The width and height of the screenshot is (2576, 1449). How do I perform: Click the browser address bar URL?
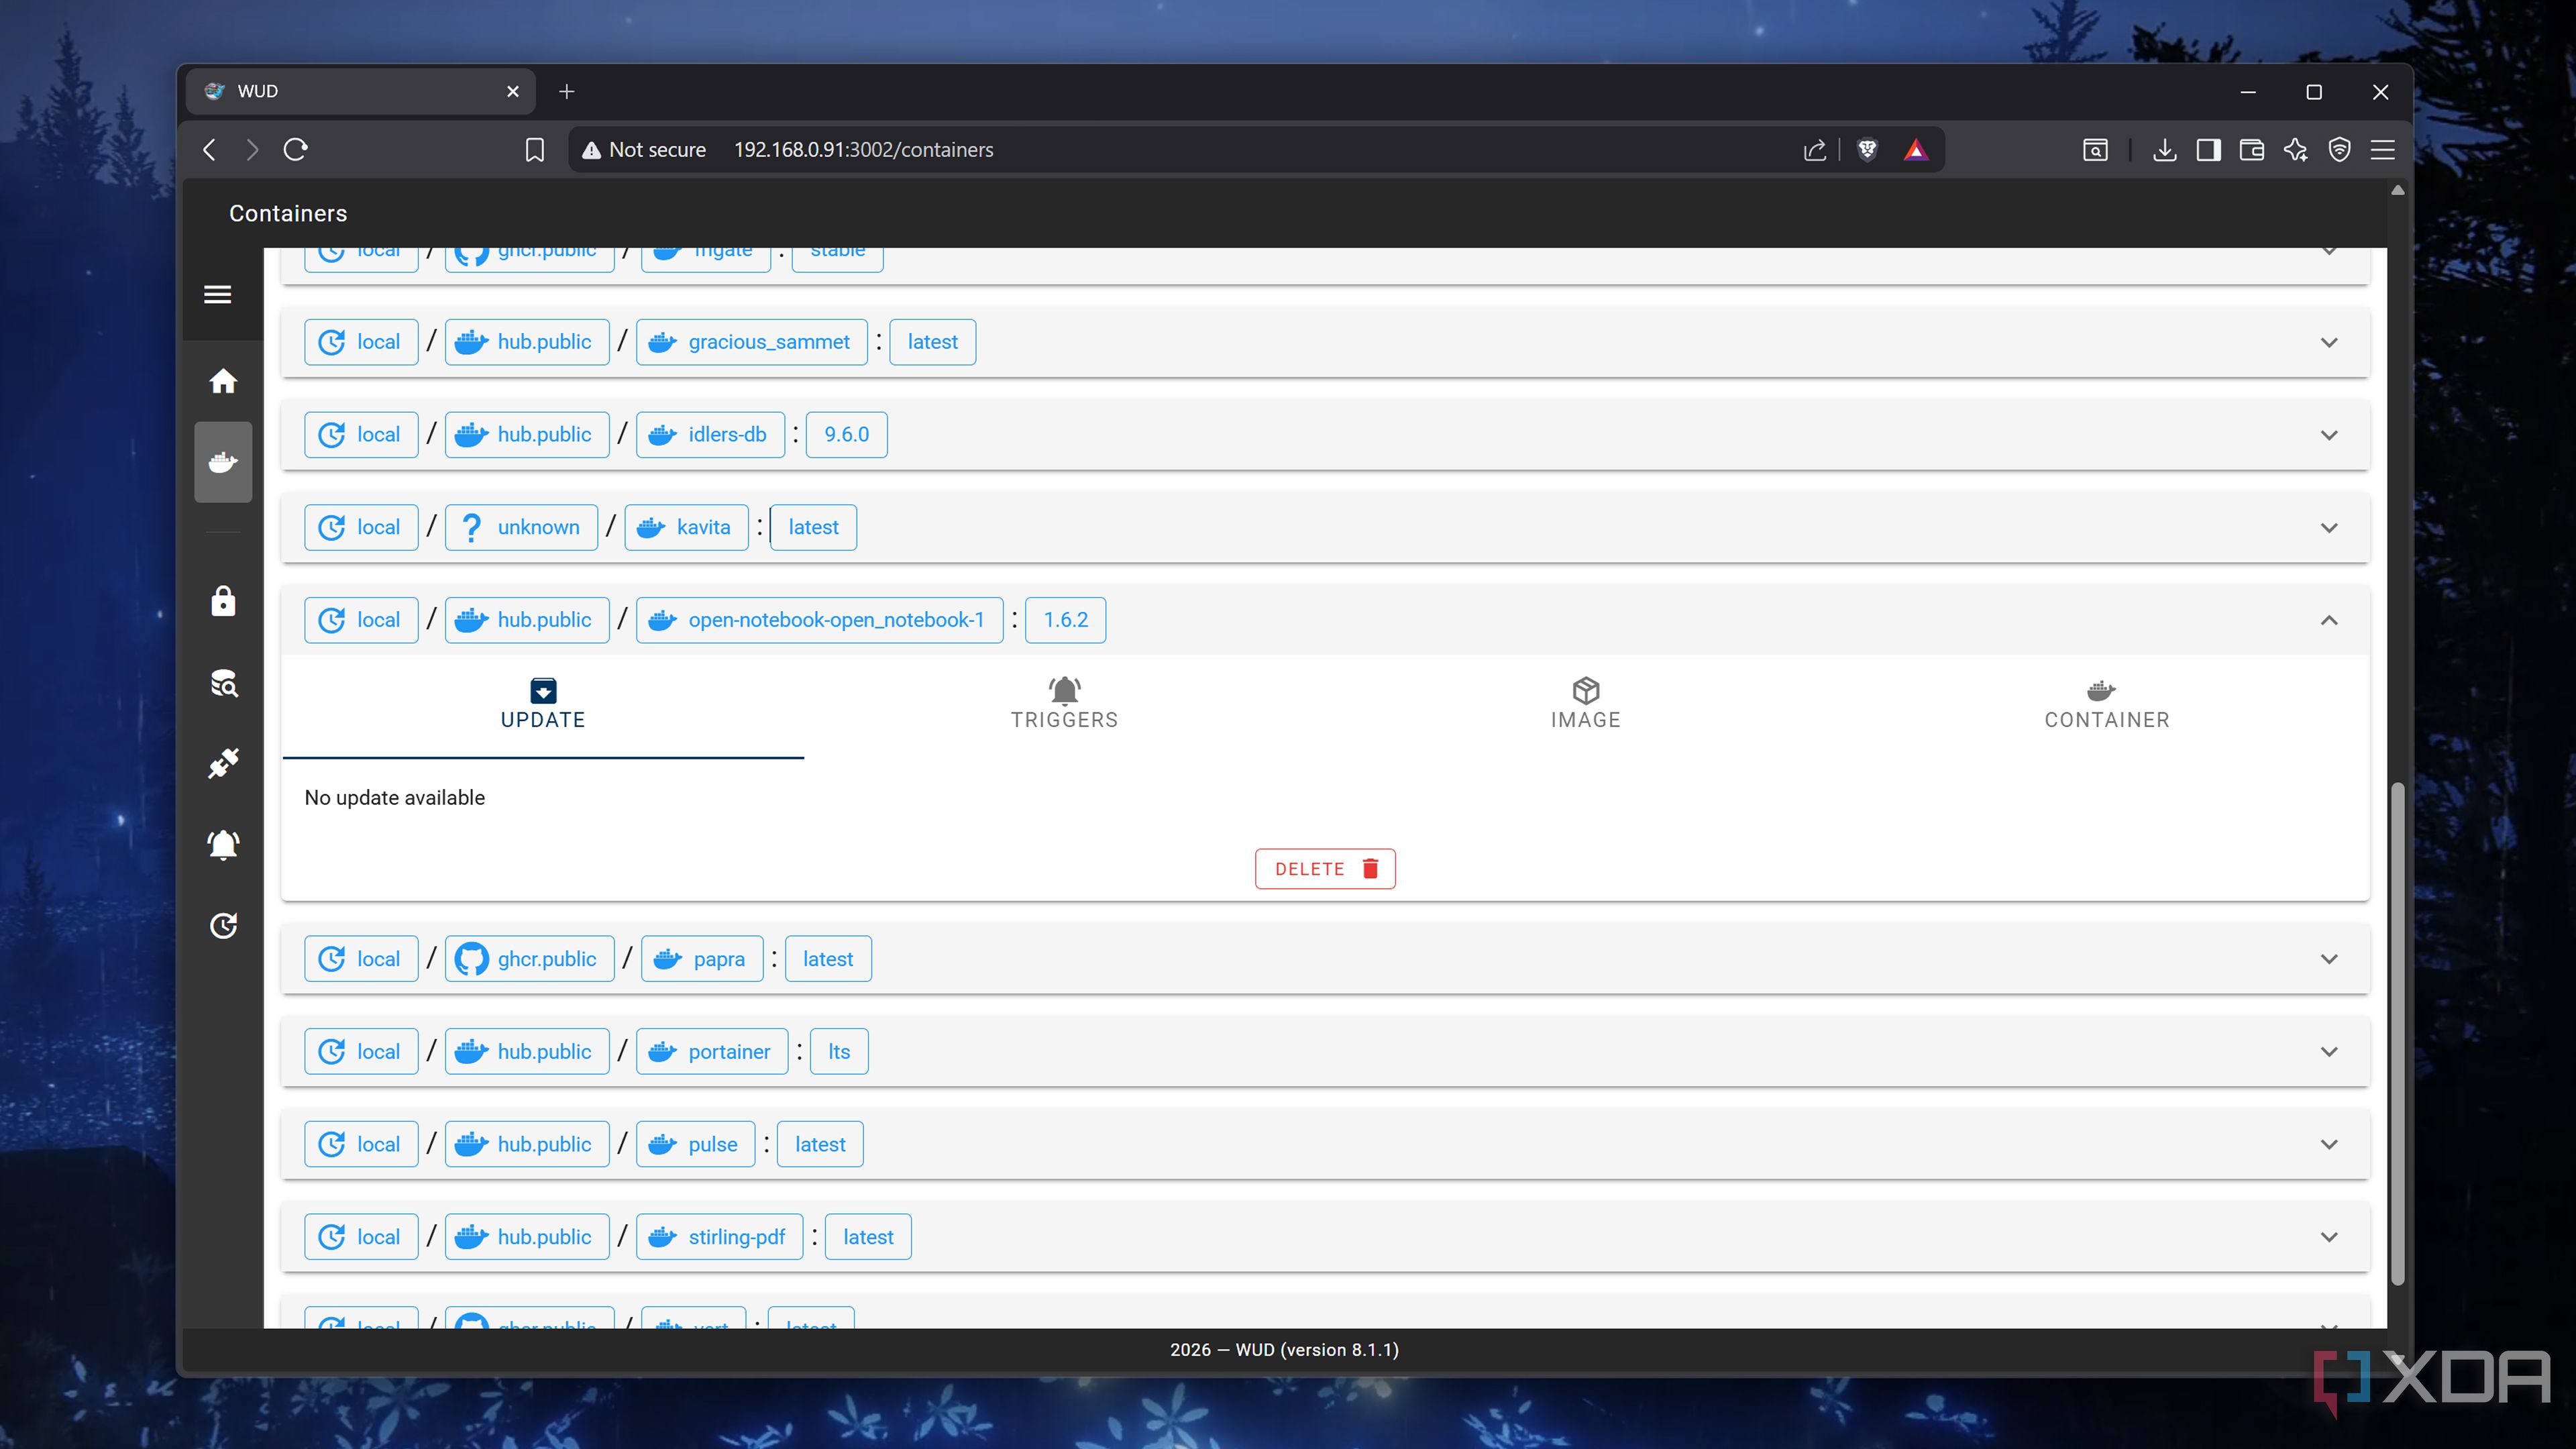pyautogui.click(x=863, y=150)
